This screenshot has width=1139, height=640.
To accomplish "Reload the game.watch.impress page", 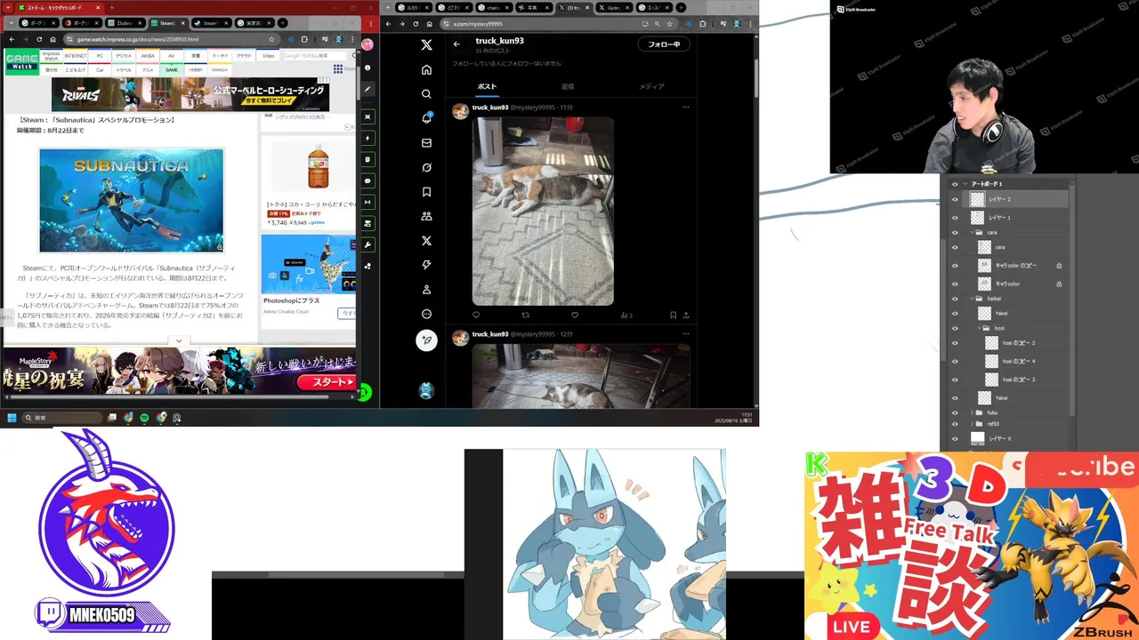I will (39, 39).
